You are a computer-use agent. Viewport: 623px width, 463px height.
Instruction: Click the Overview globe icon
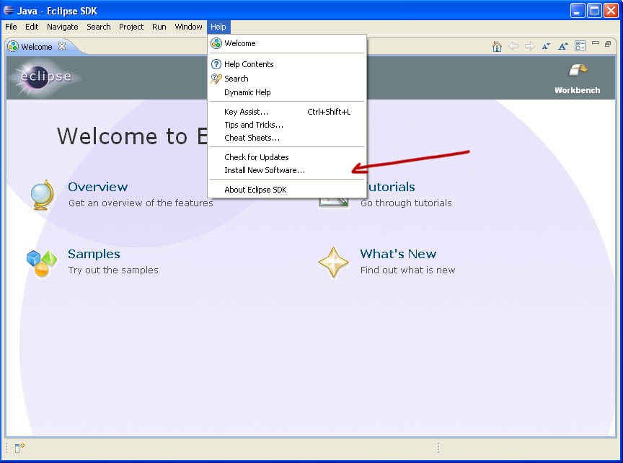coord(42,195)
